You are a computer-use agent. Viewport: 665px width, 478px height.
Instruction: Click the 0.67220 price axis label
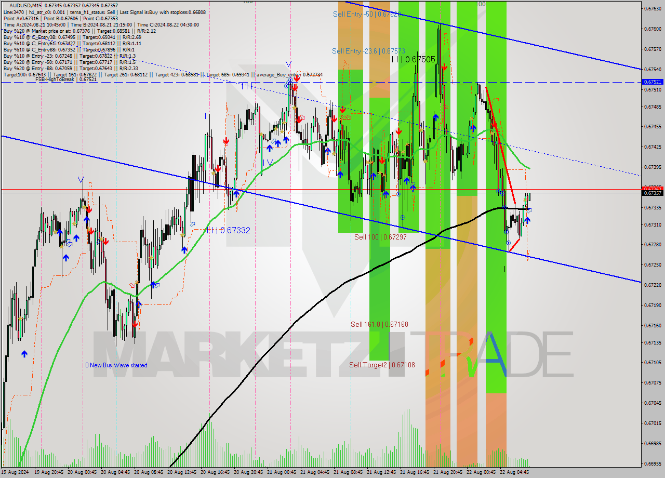pos(653,285)
